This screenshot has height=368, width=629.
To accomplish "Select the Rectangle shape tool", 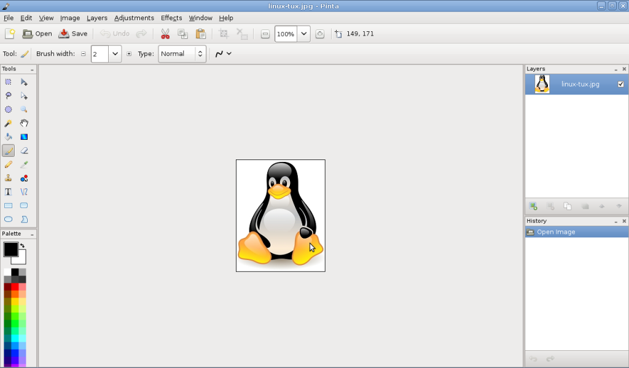I will [x=9, y=205].
